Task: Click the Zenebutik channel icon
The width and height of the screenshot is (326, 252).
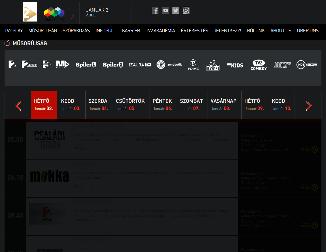Action: coord(169,65)
